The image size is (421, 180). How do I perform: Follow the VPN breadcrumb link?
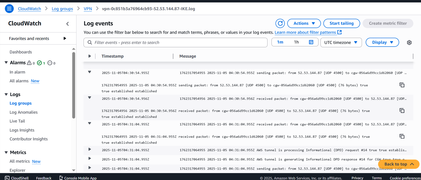tap(88, 9)
